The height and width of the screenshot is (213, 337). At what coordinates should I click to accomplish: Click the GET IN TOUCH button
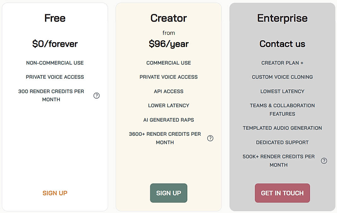click(x=282, y=193)
